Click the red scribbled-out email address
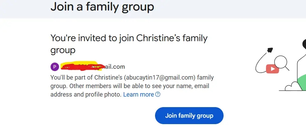Image resolution: width=306 pixels, height=135 pixels. coord(83,66)
